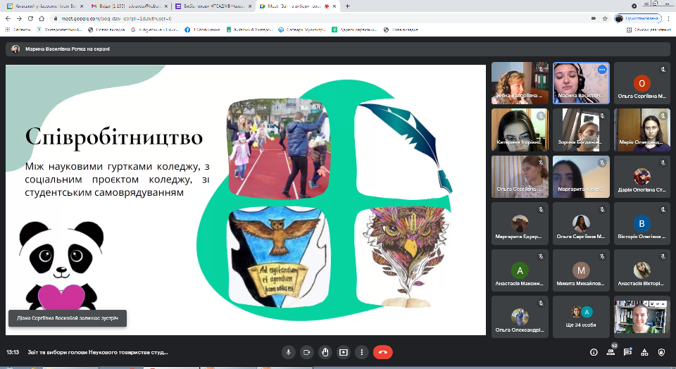Screen dimensions: 676x369
Task: Go back with browser back arrow
Action: coord(8,18)
